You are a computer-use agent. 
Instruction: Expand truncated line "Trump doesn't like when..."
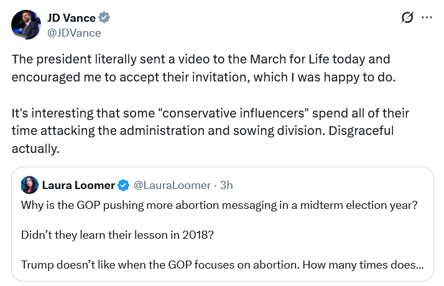[223, 265]
